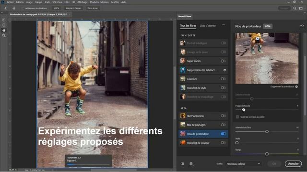
Task: Open the Sortie Nouveau calque dropdown
Action: pyautogui.click(x=243, y=164)
